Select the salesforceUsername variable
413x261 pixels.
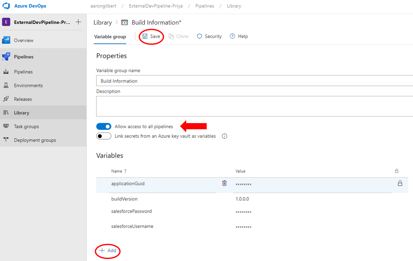click(x=132, y=226)
